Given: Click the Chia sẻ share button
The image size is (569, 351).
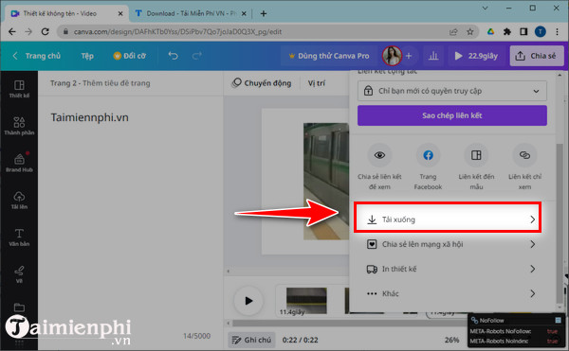Looking at the screenshot, I should (537, 56).
